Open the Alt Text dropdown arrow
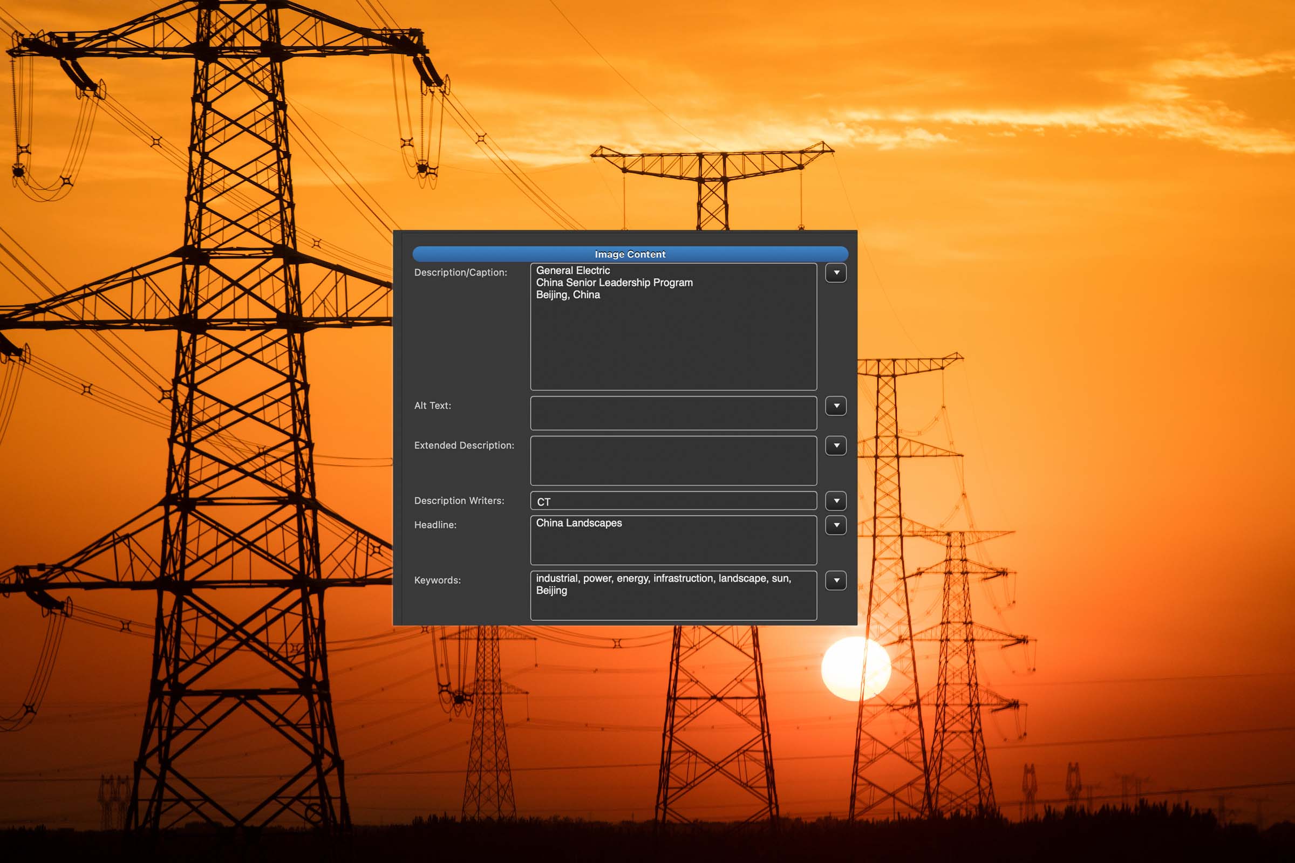The height and width of the screenshot is (863, 1295). (836, 406)
